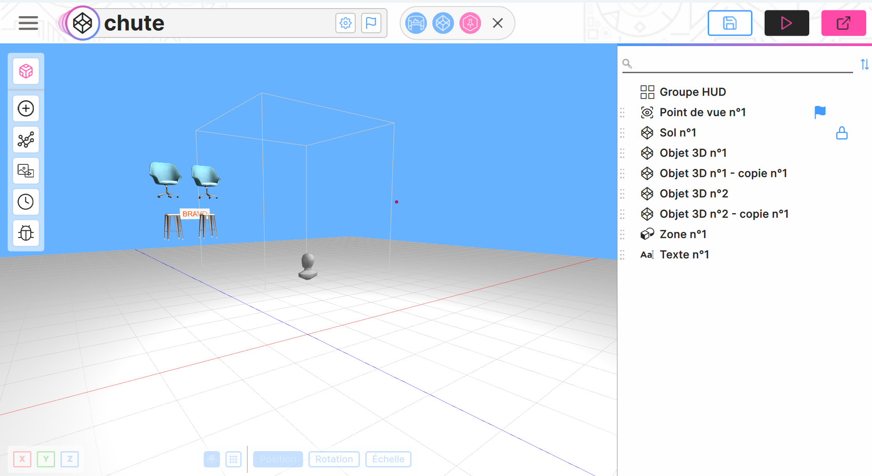Toggle the Z axis constraint
This screenshot has width=872, height=476.
70,459
